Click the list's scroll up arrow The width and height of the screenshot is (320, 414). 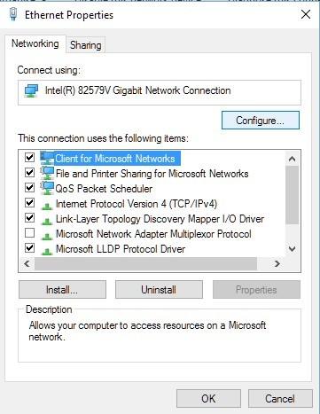coord(293,159)
